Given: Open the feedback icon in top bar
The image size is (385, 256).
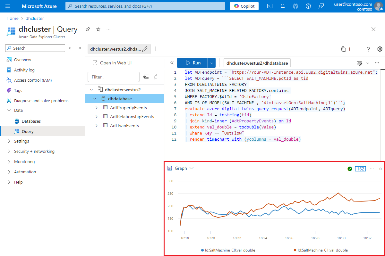Looking at the screenshot, I should point(321,6).
